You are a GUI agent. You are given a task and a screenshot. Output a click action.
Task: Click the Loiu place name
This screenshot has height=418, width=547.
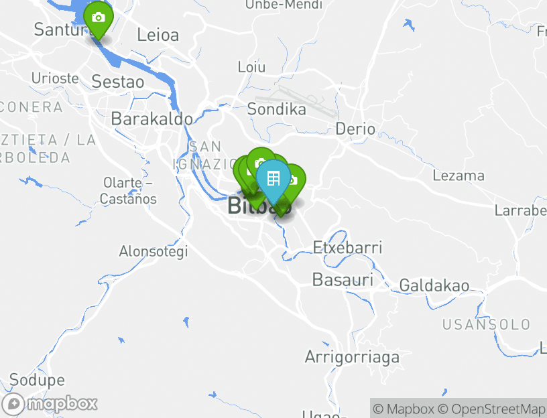(251, 67)
